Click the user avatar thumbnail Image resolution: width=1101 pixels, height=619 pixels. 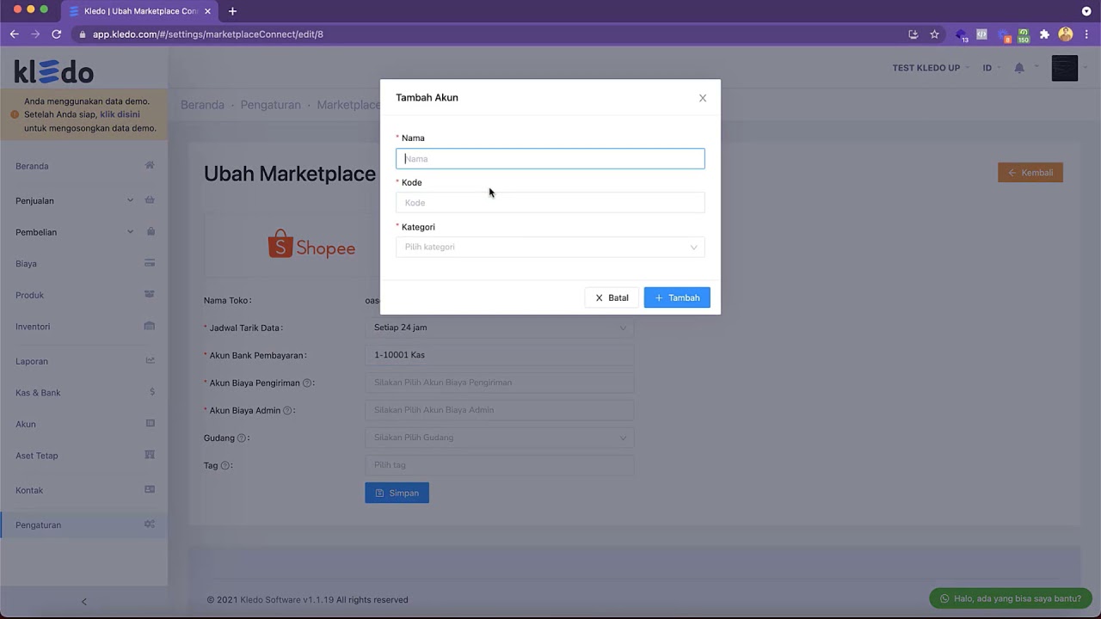click(1065, 68)
